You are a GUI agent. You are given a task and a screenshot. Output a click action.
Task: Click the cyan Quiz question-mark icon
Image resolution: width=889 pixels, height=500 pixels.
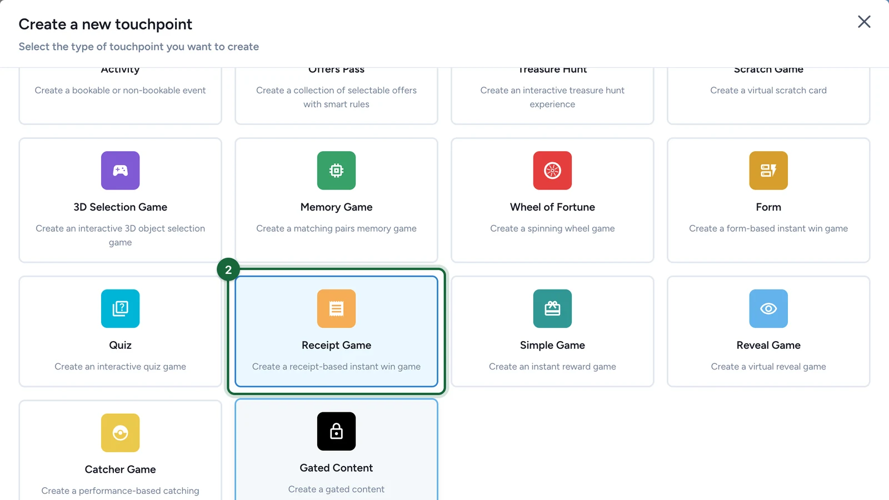[x=120, y=309]
